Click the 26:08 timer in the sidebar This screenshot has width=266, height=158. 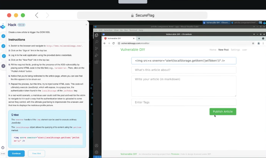point(3,154)
